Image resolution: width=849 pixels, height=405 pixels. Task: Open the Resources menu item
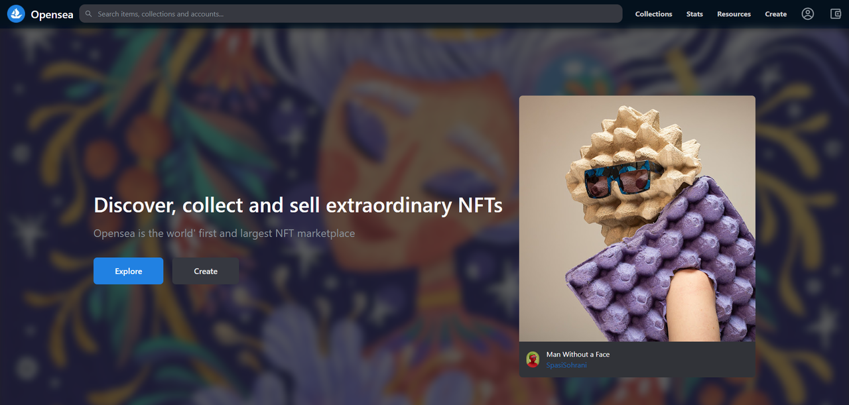(x=734, y=14)
